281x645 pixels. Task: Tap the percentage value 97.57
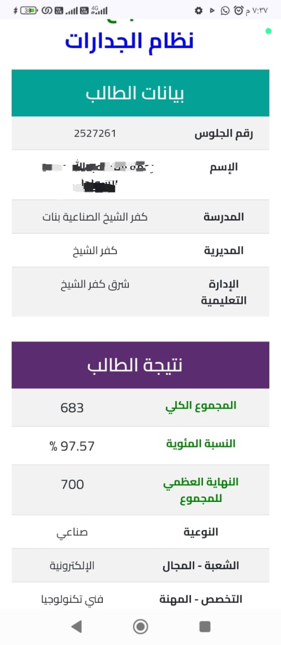(72, 446)
